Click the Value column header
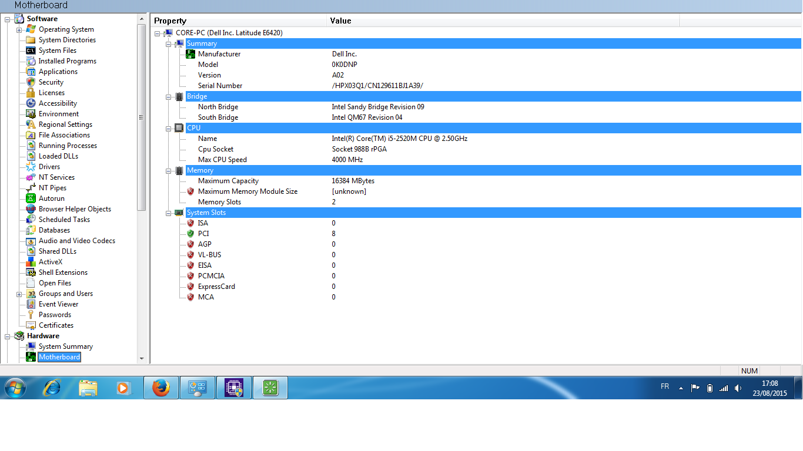Image resolution: width=803 pixels, height=451 pixels. [x=503, y=21]
